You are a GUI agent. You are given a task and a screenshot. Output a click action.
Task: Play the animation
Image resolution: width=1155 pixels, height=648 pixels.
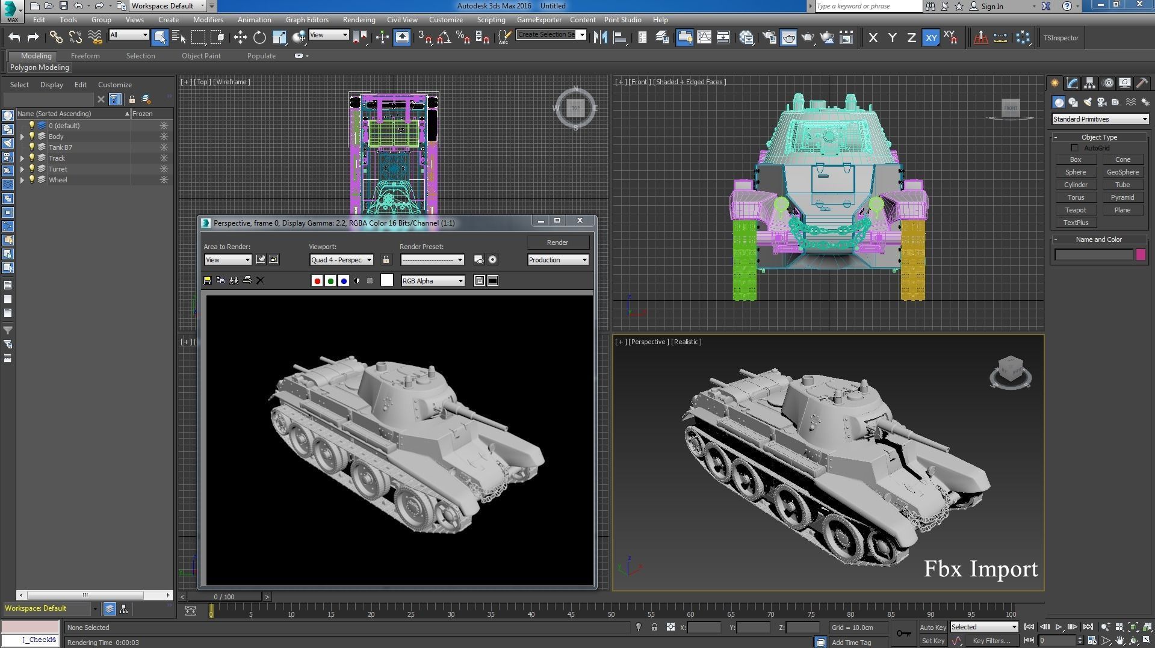[1058, 627]
